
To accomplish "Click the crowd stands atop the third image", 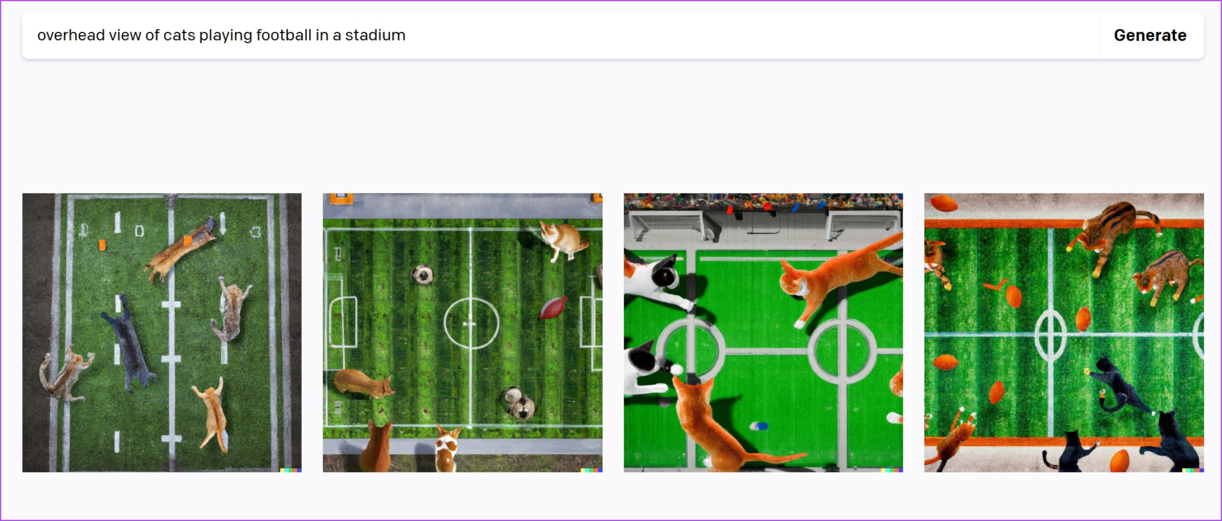I will 763,201.
